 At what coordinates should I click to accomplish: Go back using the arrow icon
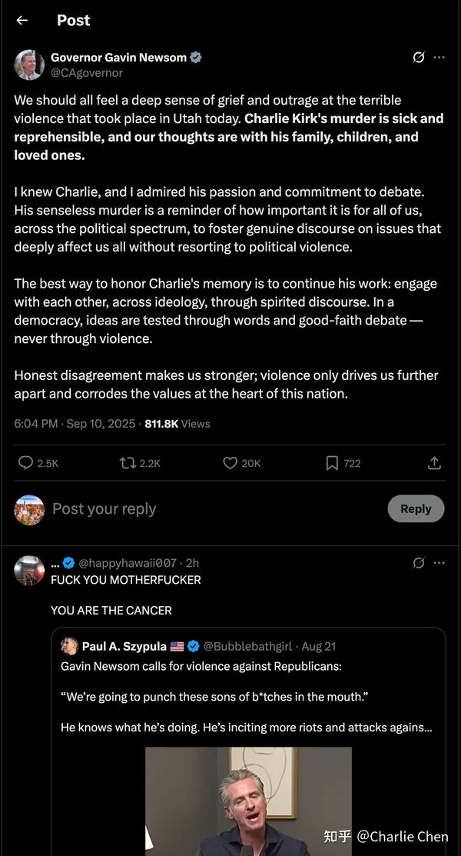coord(22,20)
